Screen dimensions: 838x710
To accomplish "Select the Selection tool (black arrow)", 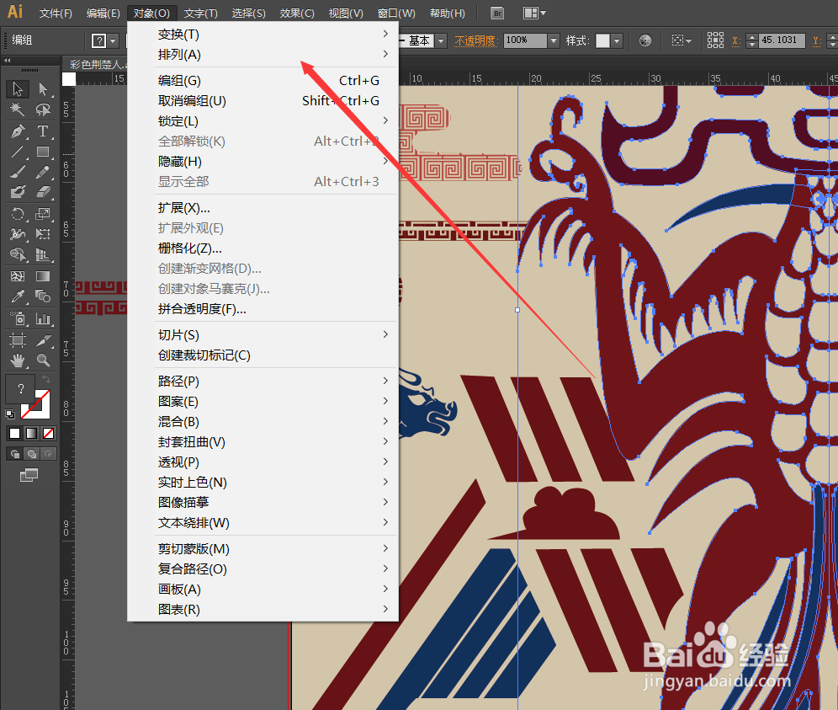I will click(18, 88).
